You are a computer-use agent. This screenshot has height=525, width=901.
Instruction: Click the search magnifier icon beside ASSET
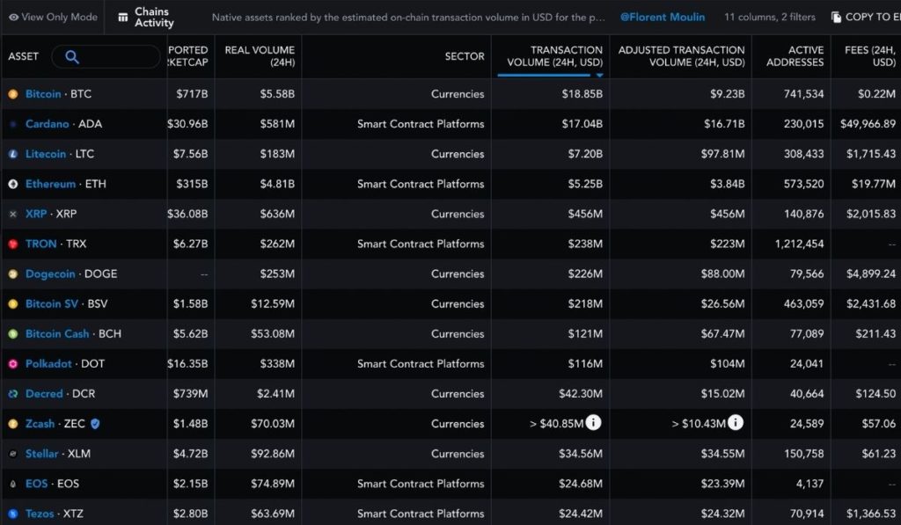point(72,56)
